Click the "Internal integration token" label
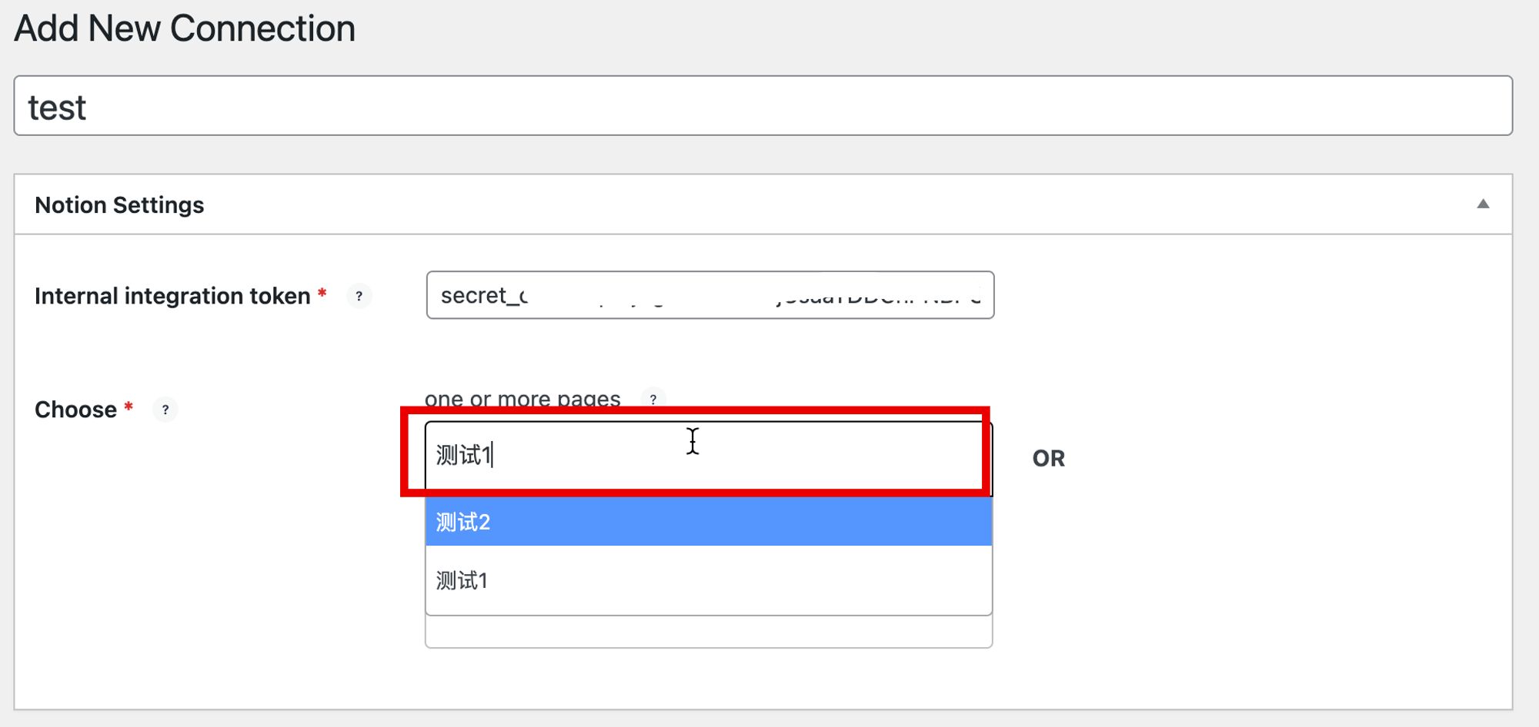This screenshot has width=1539, height=727. click(172, 296)
